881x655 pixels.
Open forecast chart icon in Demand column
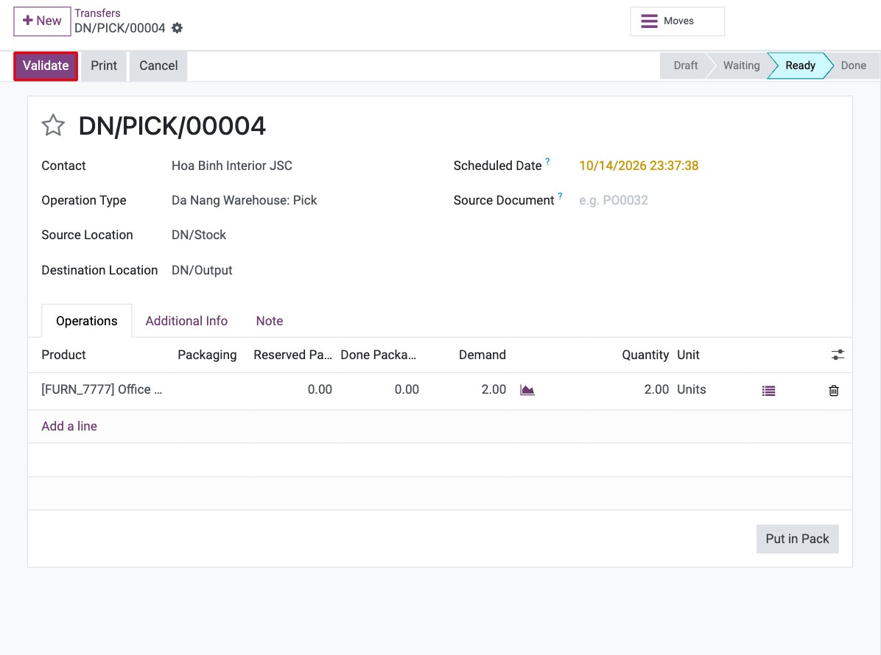(527, 390)
